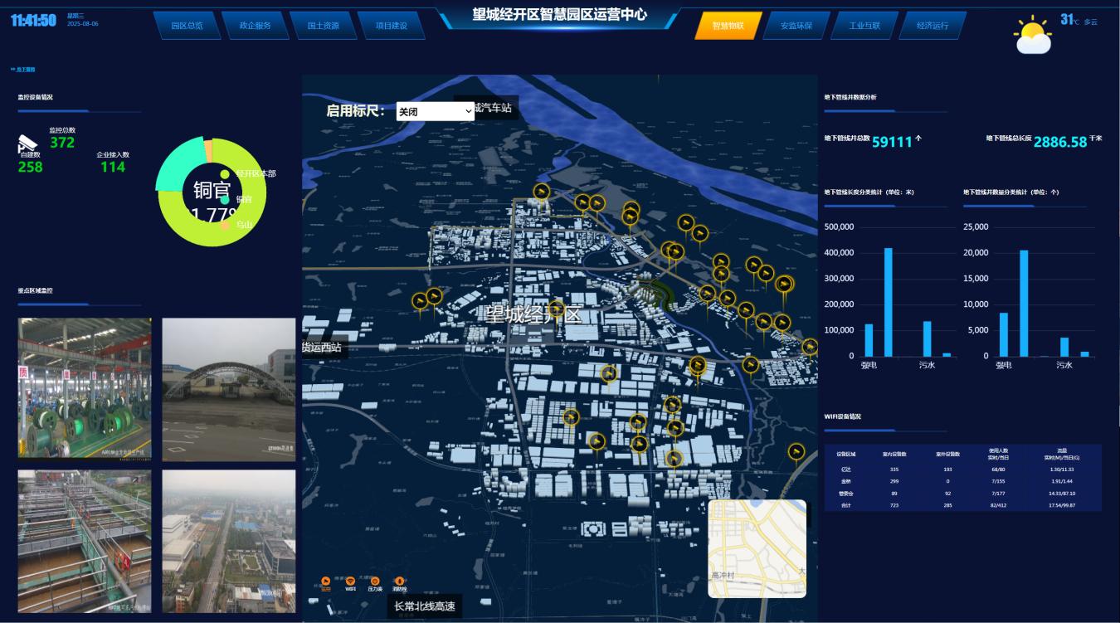The width and height of the screenshot is (1120, 623).
Task: Toggle the 压力表 pressure gauge layer icon
Action: (x=375, y=582)
